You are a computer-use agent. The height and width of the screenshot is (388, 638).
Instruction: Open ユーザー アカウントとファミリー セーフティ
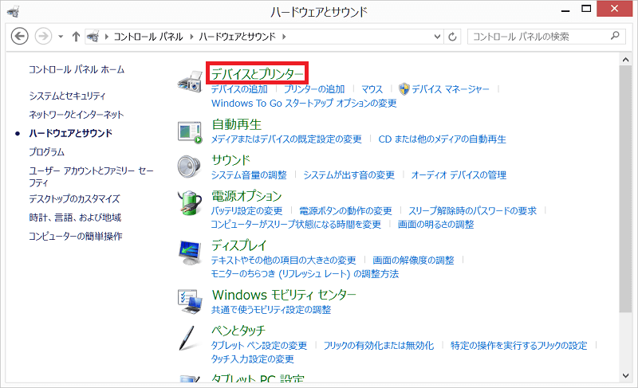[91, 176]
